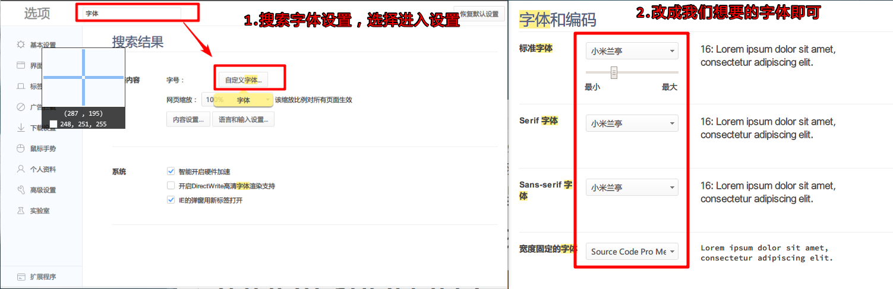
Task: Open the Sans-serif 字体 dropdown
Action: point(632,188)
